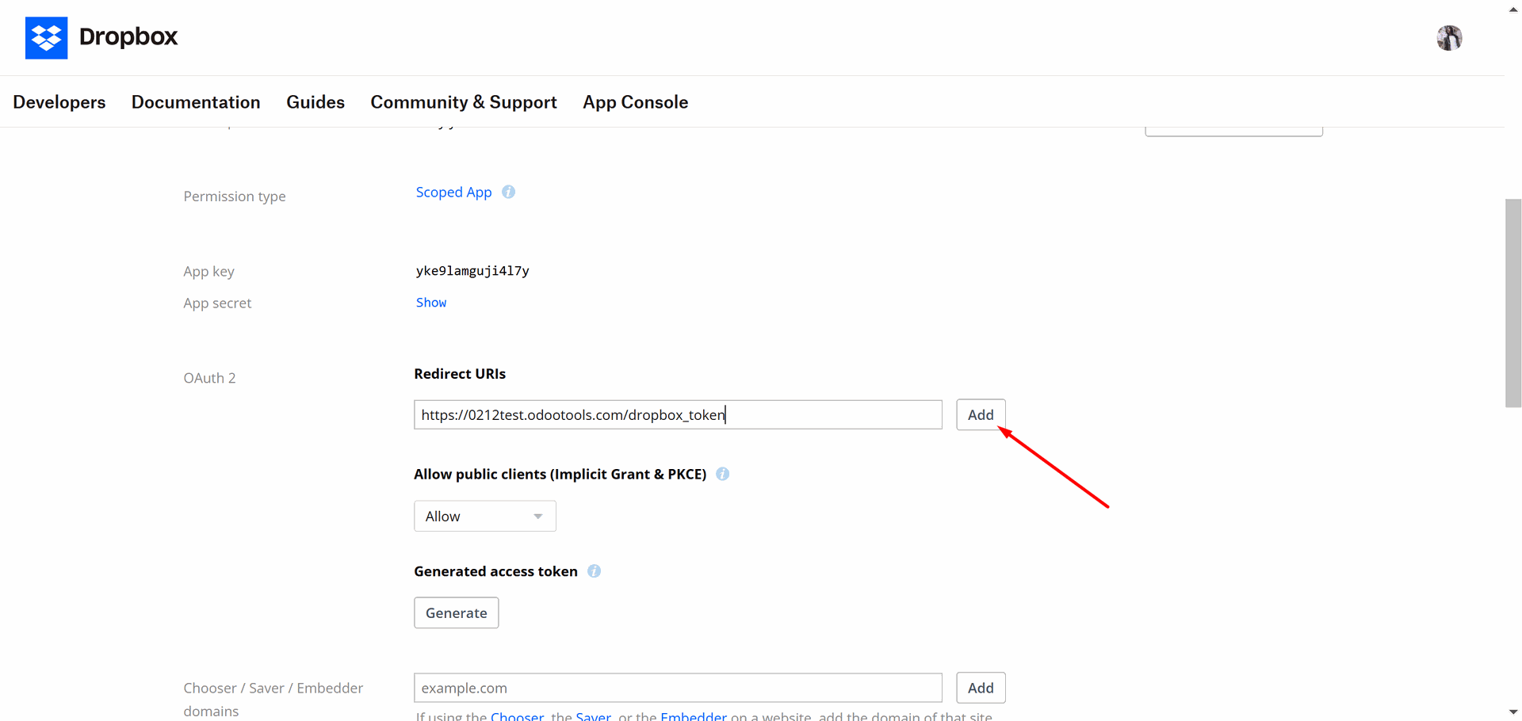Add the redirect URI with Add button
Viewport: 1522px width, 721px height.
tap(981, 414)
